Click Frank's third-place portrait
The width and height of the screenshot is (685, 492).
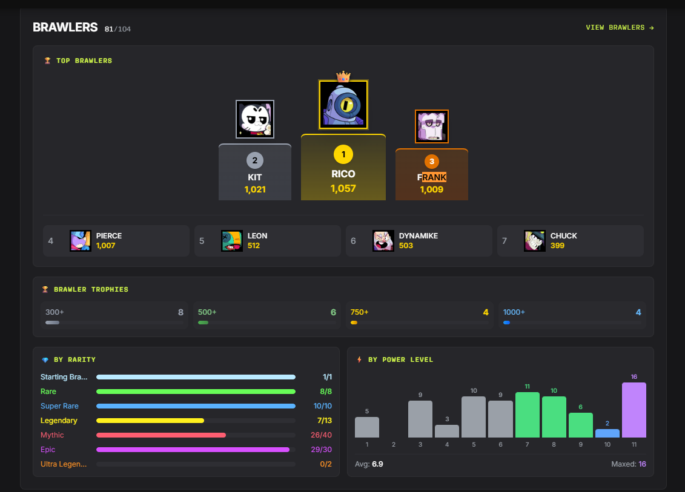coord(432,126)
